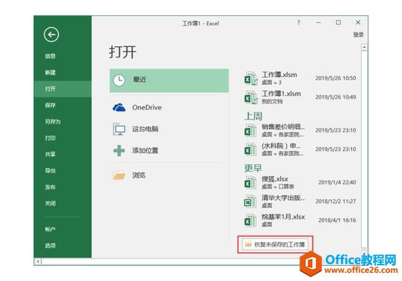Select the 最近 recent location
402x281 pixels.
point(169,80)
